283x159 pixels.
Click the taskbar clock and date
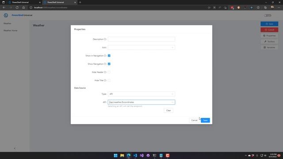(x=272, y=155)
